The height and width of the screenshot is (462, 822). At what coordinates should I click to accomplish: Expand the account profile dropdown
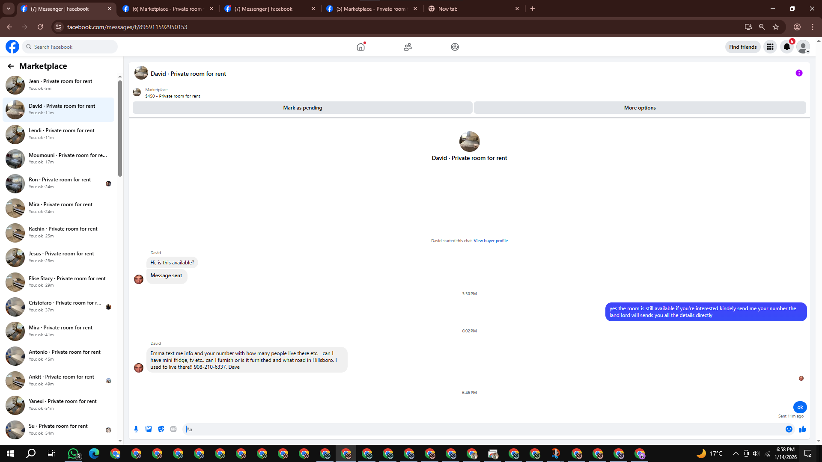[804, 47]
